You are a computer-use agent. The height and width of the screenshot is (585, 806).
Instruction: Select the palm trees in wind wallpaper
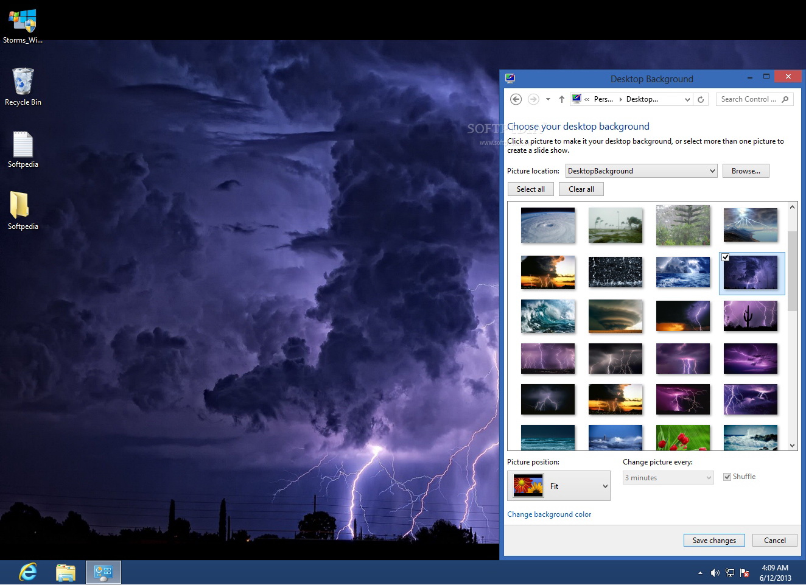(x=615, y=225)
